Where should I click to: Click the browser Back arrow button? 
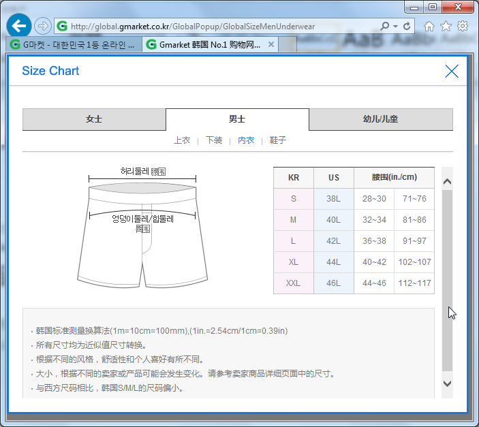pos(18,26)
